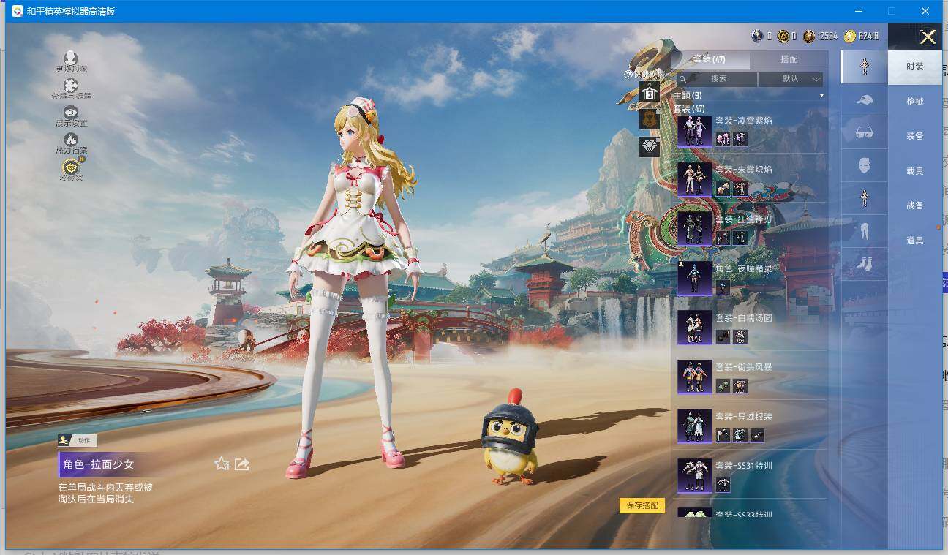Click first piece icon under 朱霞炽焰
948x555 pixels.
coord(723,189)
